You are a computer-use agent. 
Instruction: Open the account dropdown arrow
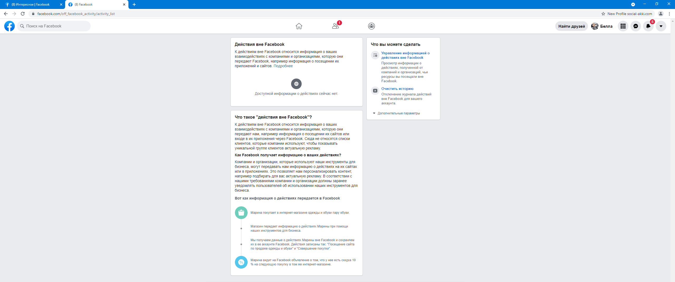661,26
